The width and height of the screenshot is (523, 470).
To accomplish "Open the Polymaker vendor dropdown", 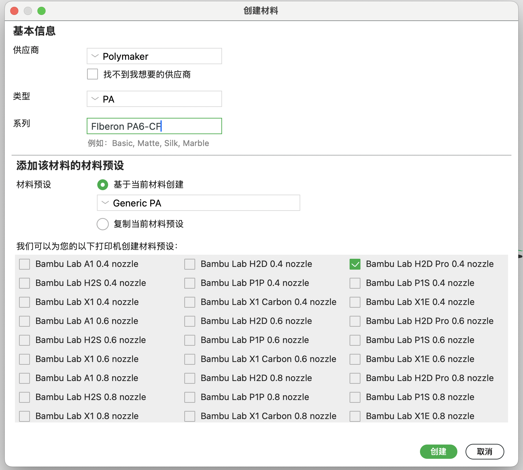I will click(154, 56).
